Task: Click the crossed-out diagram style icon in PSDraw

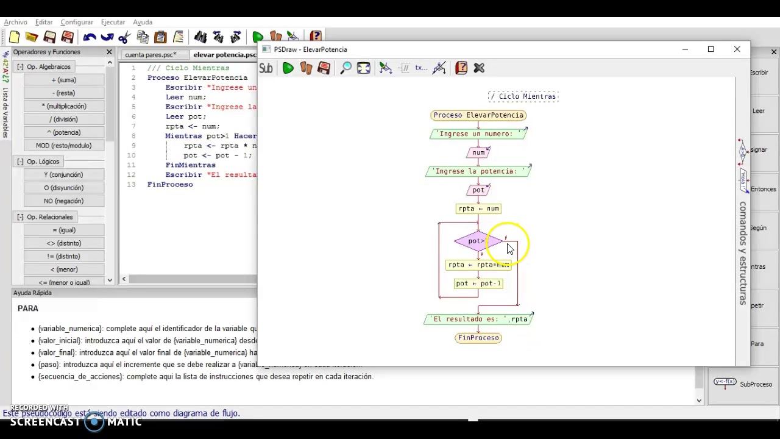Action: [x=439, y=68]
